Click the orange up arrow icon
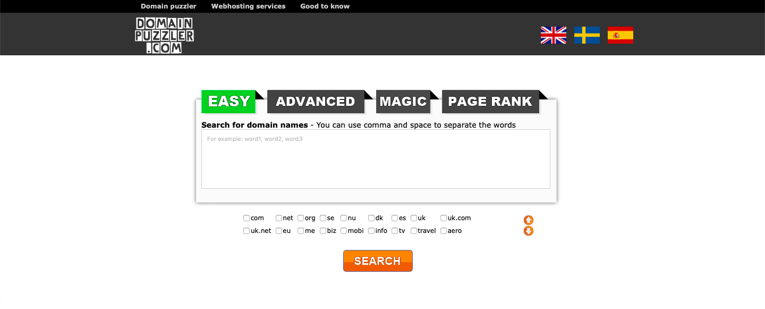Viewport: 765px width, 309px height. [529, 221]
